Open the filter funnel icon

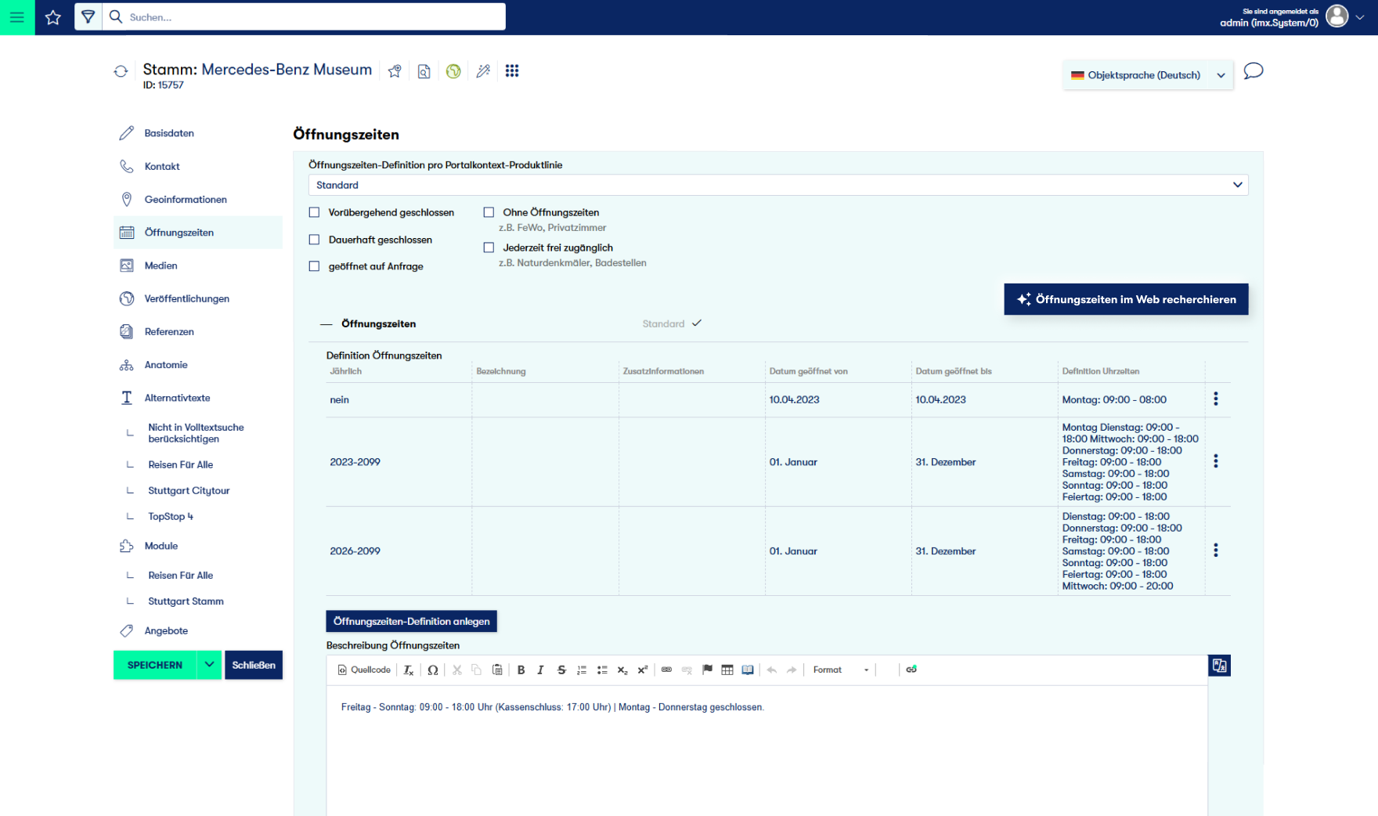(88, 17)
